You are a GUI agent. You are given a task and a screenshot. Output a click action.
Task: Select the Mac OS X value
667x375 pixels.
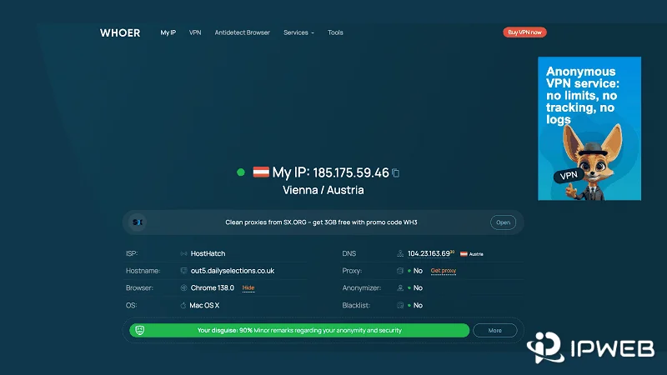click(204, 305)
